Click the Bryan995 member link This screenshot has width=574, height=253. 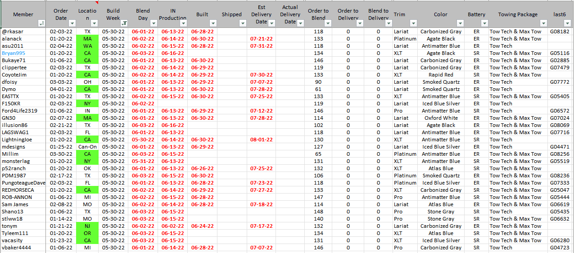click(14, 53)
